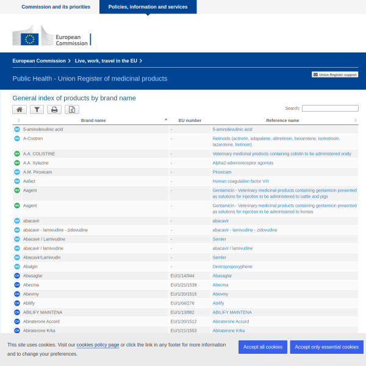The width and height of the screenshot is (366, 366).
Task: Click NV icon beside A.A. COLISTINE
Action: point(17,154)
